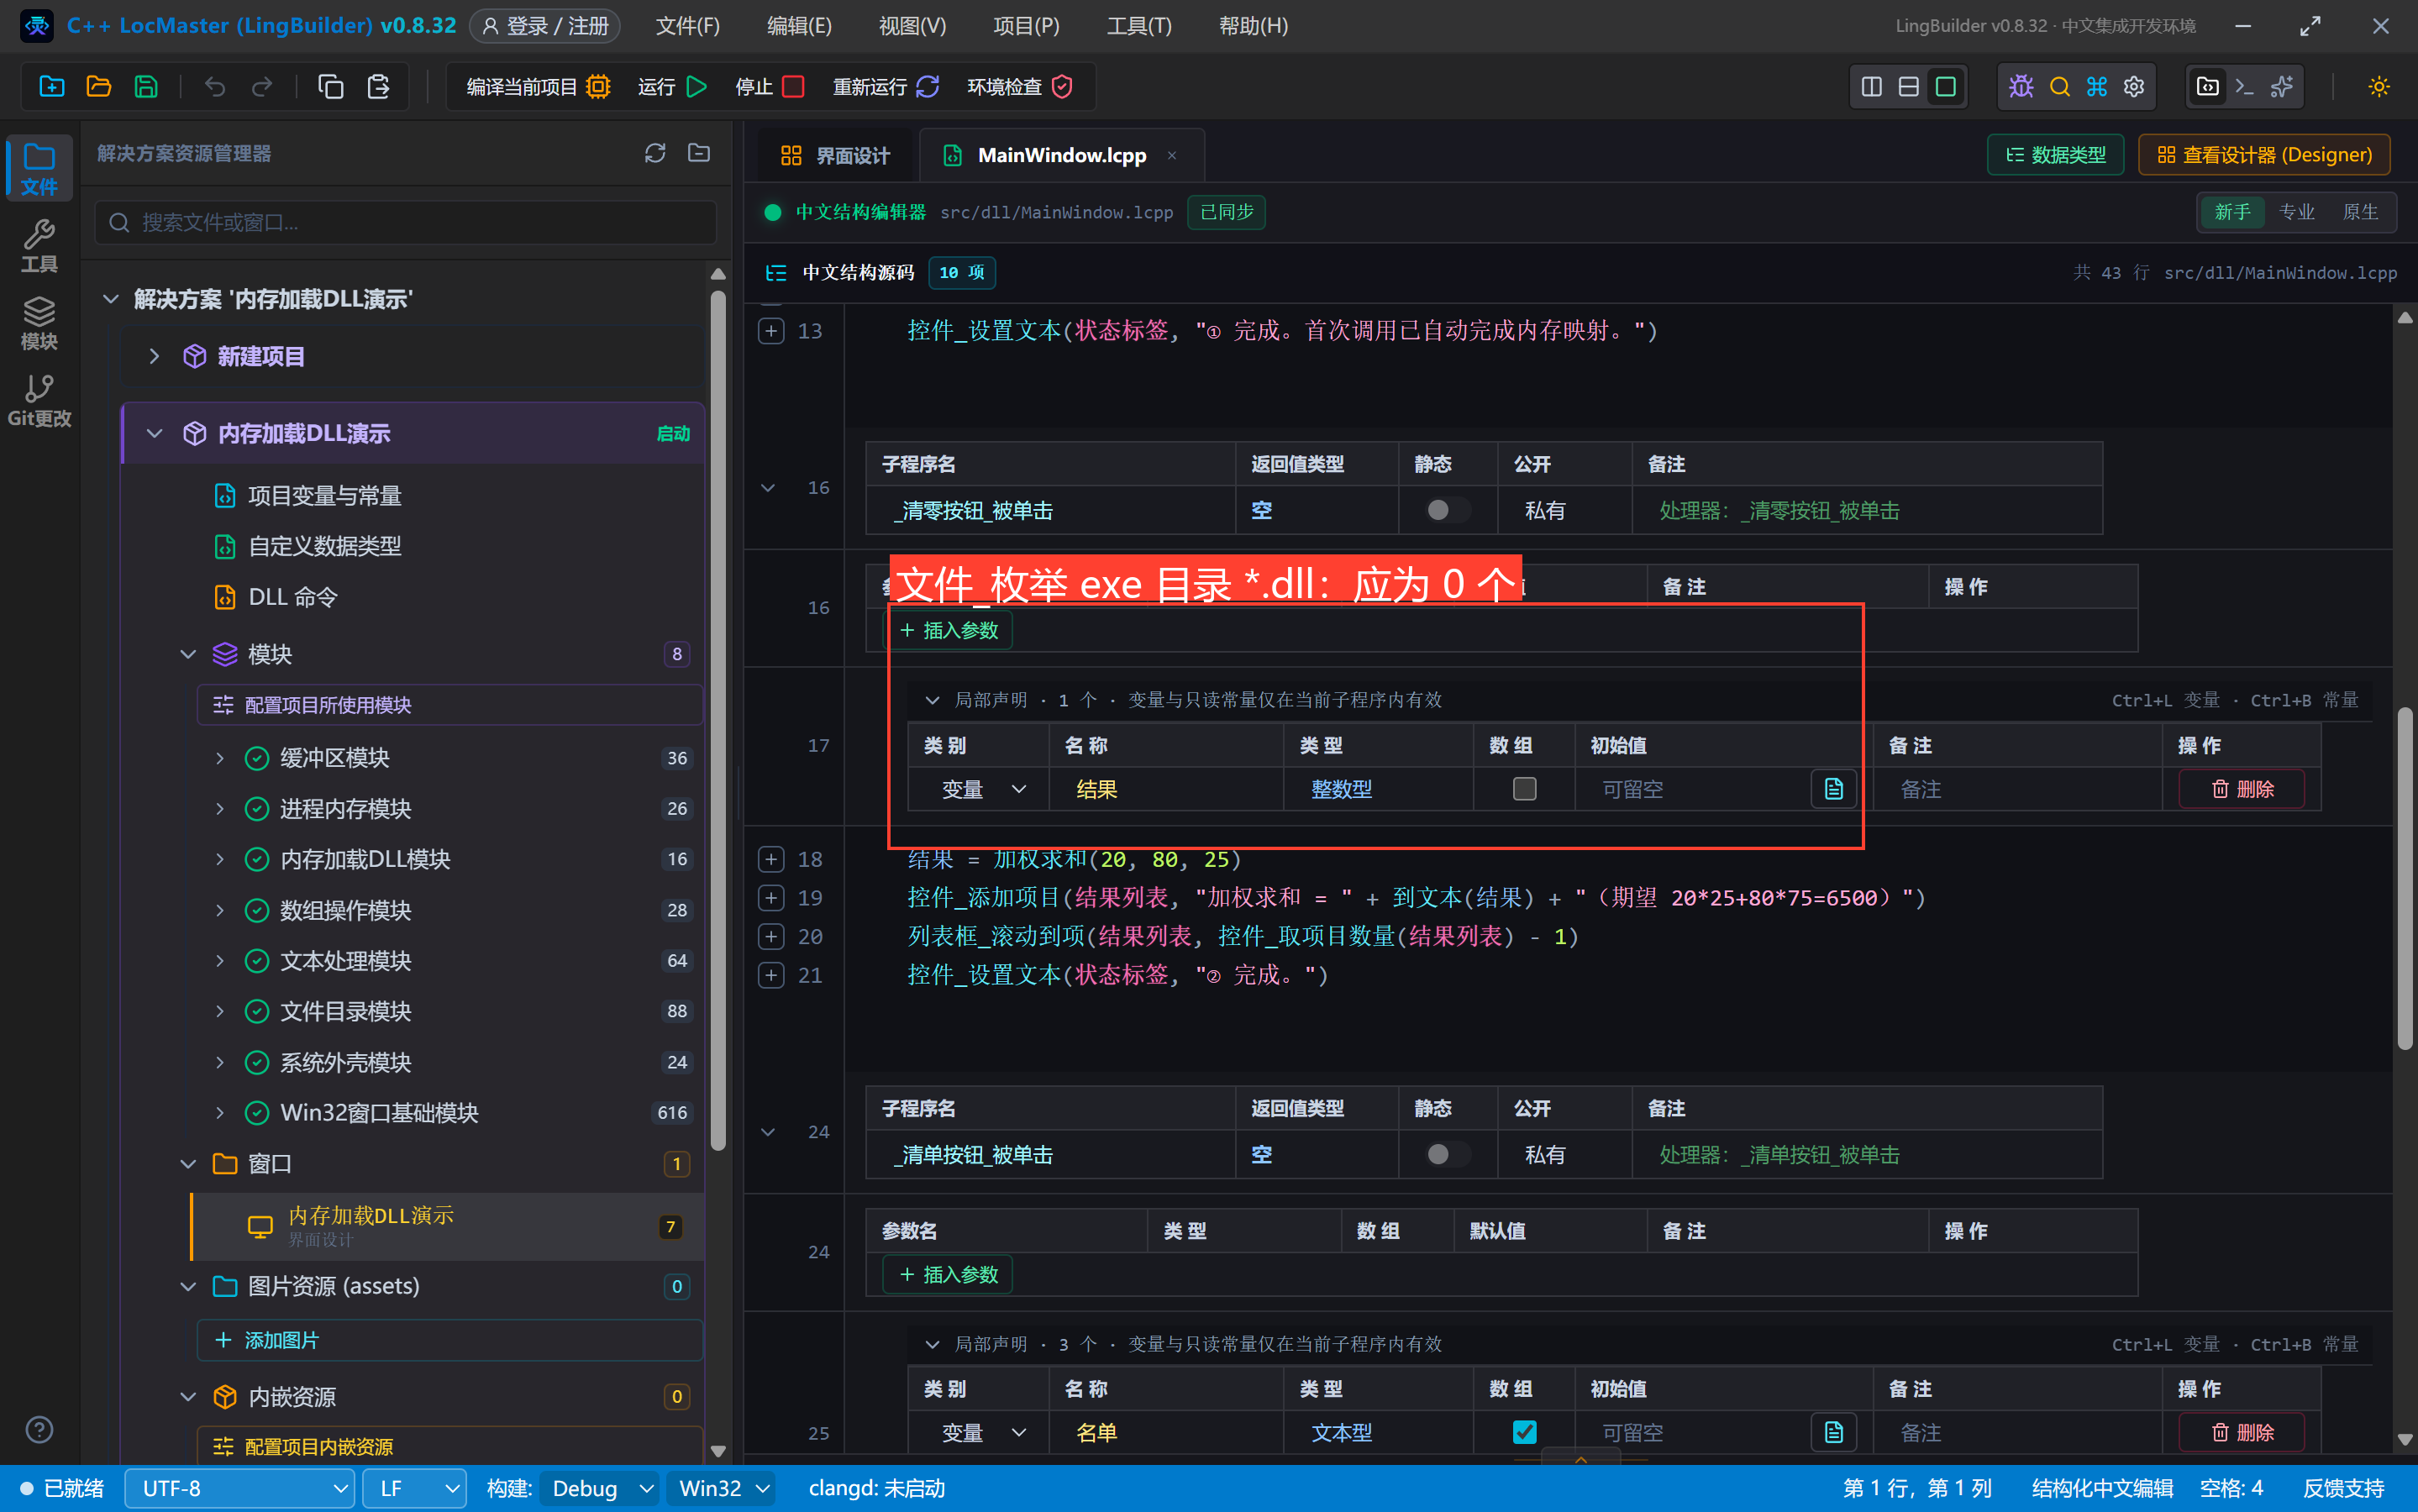Click the 数据类型 button
Image resolution: width=2418 pixels, height=1512 pixels.
pos(2055,155)
